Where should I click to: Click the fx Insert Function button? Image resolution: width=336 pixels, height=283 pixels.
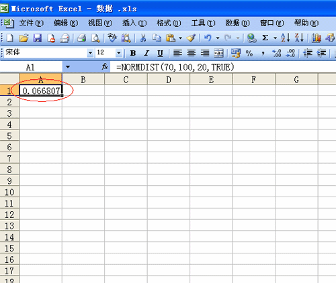105,66
